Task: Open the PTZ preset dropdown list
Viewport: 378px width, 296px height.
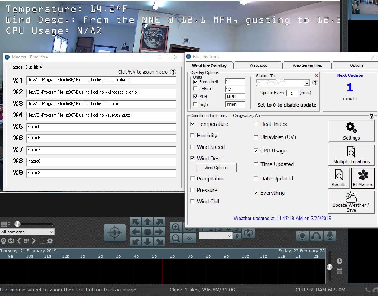Action: pyautogui.click(x=215, y=236)
